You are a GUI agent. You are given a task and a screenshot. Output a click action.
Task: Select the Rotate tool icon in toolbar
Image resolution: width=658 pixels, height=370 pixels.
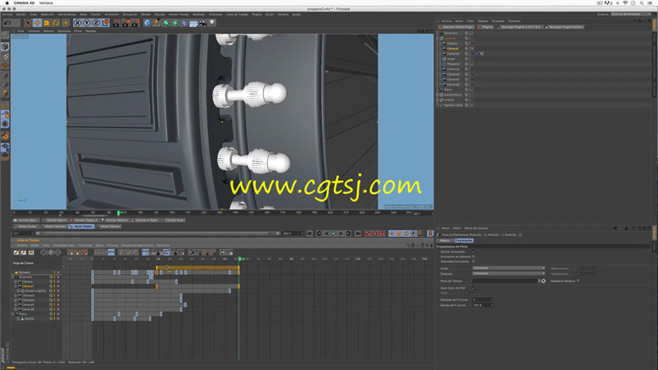point(56,23)
